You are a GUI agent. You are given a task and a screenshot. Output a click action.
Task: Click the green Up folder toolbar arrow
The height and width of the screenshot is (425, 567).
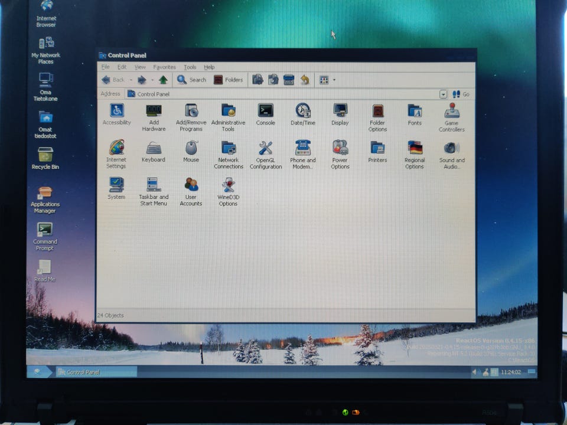(x=163, y=80)
